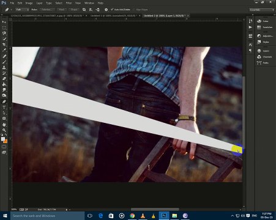Open the Actions panel play icon
Viewport: 276px width, 220px height.
[250, 27]
